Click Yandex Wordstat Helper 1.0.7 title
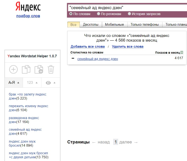Screen dimensions: 187x161 (32, 56)
